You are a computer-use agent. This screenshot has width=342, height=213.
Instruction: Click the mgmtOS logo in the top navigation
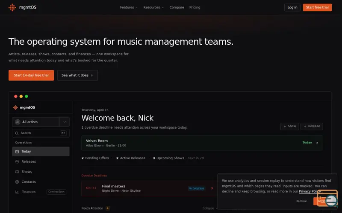pos(22,7)
